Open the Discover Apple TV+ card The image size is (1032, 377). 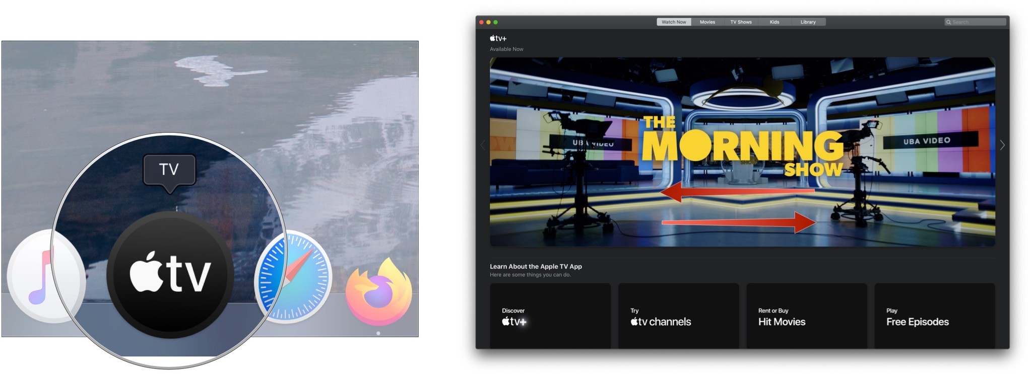click(x=550, y=316)
